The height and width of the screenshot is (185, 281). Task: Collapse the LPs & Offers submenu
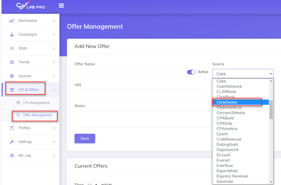pos(54,89)
